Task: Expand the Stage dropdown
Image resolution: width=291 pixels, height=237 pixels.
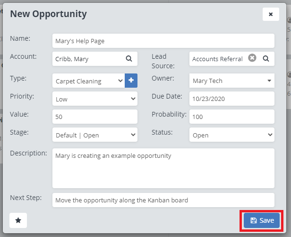Action: click(x=94, y=135)
